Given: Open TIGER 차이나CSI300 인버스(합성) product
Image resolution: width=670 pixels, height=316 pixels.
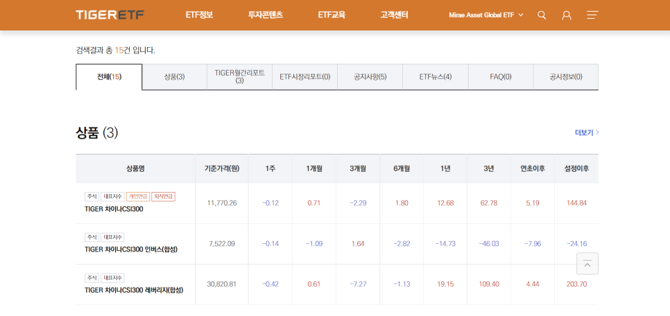Looking at the screenshot, I should pos(131,249).
